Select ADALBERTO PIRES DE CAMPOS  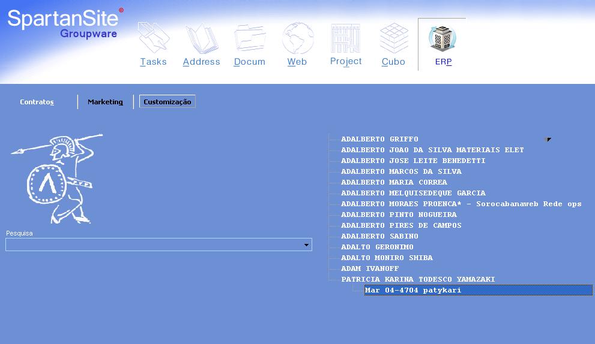(401, 225)
